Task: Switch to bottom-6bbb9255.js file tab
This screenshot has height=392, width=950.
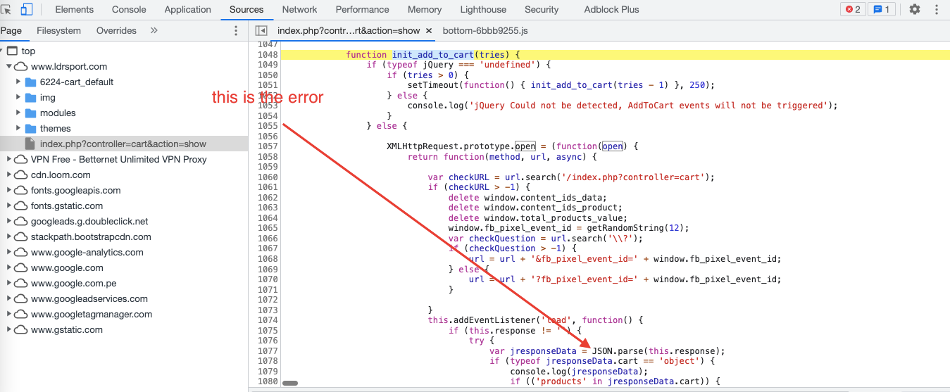Action: point(485,31)
